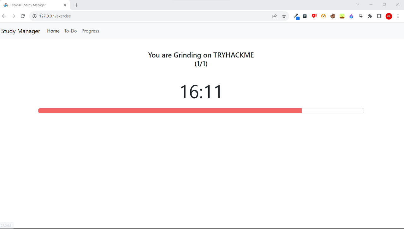
Task: Open the cookie extension icon
Action: [333, 16]
